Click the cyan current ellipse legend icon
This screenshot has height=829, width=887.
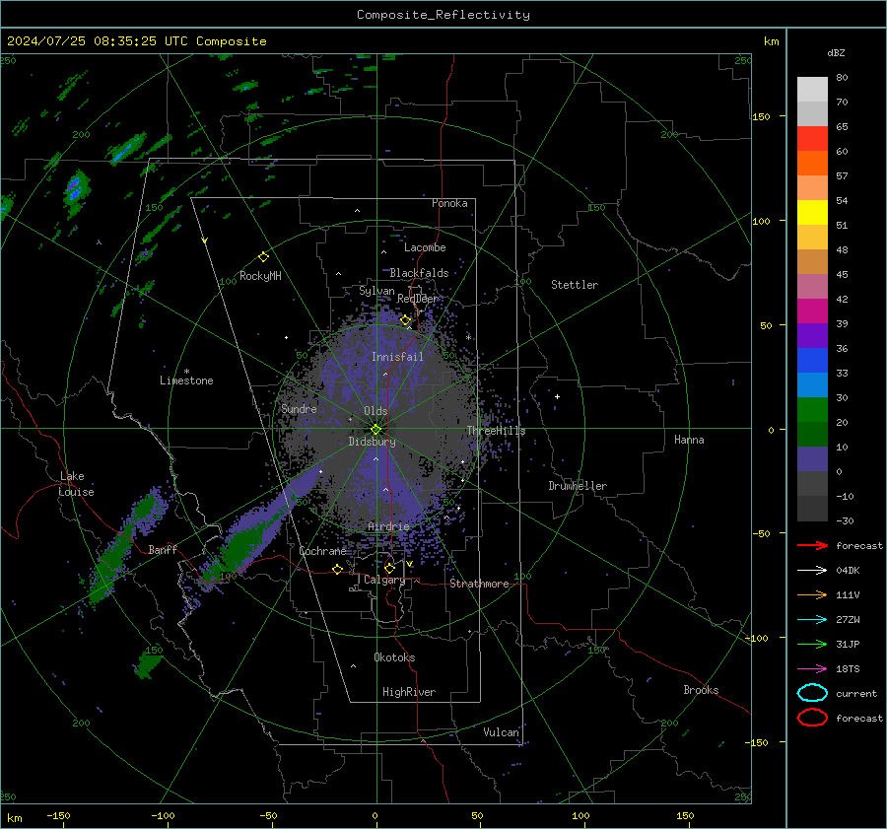[812, 693]
